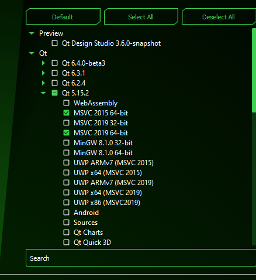Check UWP x64 (MSVC 2019) checkbox
Image resolution: width=256 pixels, height=280 pixels.
click(x=67, y=193)
